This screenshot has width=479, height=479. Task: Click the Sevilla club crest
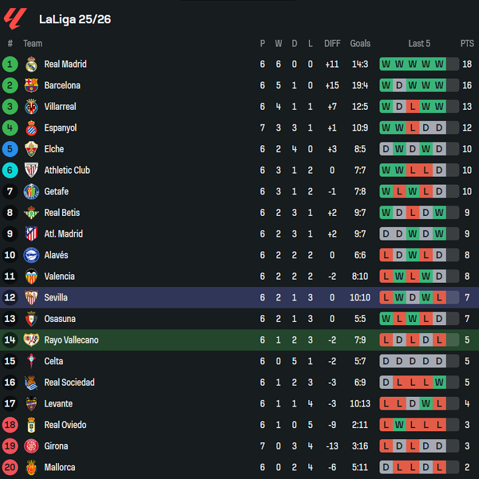pyautogui.click(x=31, y=297)
